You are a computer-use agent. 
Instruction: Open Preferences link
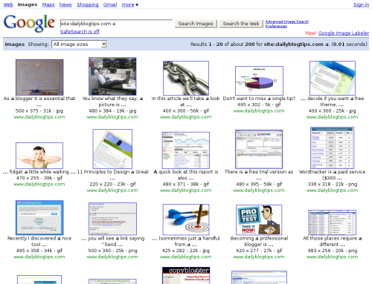tap(276, 26)
